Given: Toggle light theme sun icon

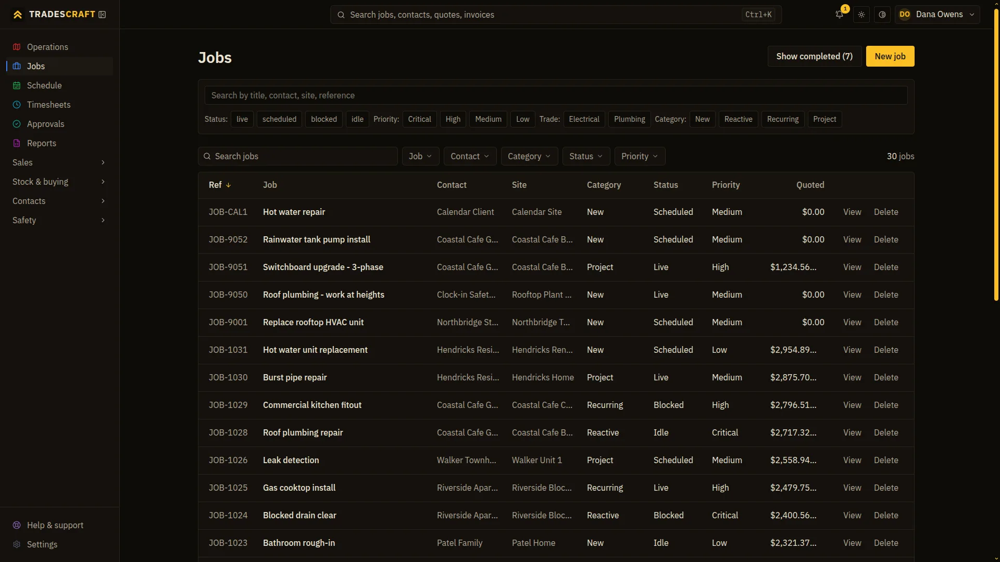Looking at the screenshot, I should [861, 15].
